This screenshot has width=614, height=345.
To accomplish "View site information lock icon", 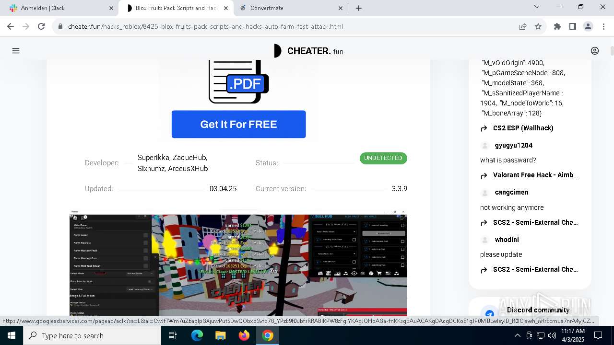I will 60,26.
